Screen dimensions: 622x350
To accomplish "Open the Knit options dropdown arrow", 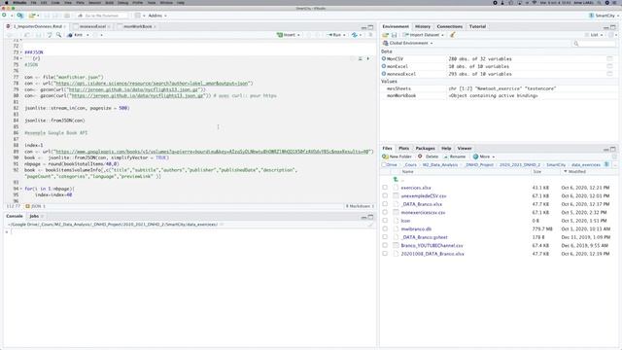I will (x=87, y=35).
